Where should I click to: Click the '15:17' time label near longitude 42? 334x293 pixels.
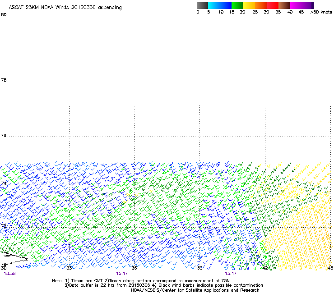[231, 274]
